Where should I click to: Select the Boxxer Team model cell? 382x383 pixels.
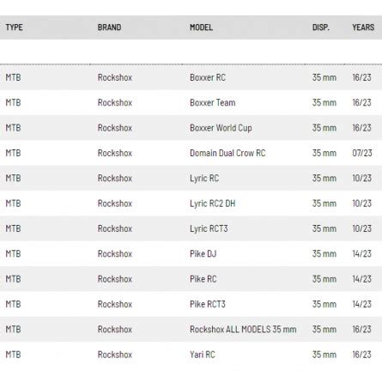click(x=212, y=103)
